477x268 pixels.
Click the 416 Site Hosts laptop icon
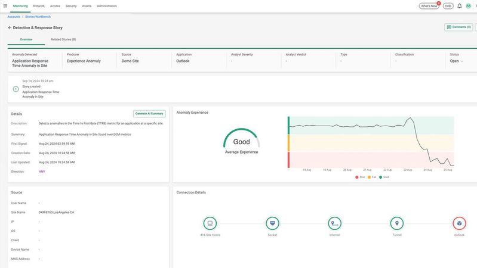pos(210,223)
